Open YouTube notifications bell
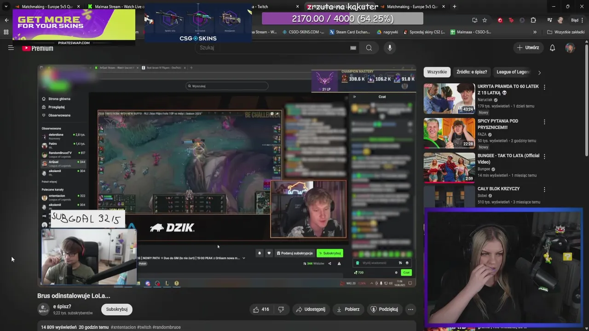Image resolution: width=589 pixels, height=331 pixels. 553,48
